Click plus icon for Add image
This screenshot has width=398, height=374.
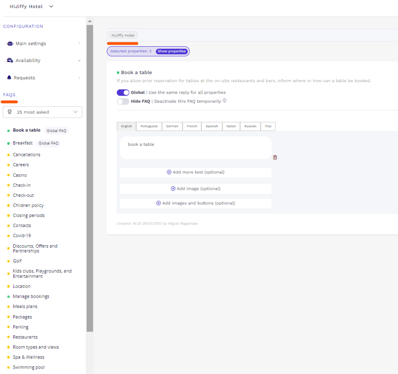tap(173, 189)
